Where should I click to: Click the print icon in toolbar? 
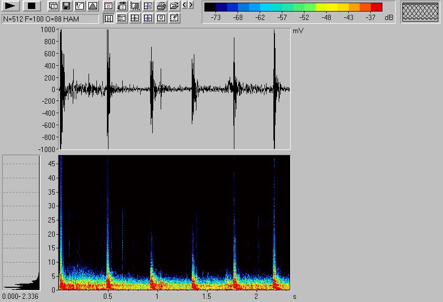click(x=161, y=6)
